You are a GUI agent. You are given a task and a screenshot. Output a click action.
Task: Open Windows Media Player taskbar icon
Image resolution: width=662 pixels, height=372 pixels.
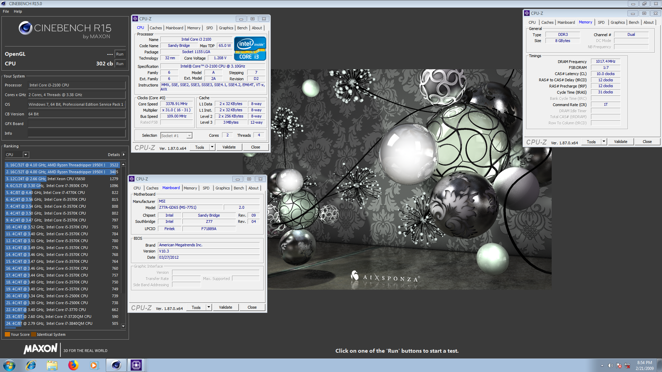(x=94, y=365)
